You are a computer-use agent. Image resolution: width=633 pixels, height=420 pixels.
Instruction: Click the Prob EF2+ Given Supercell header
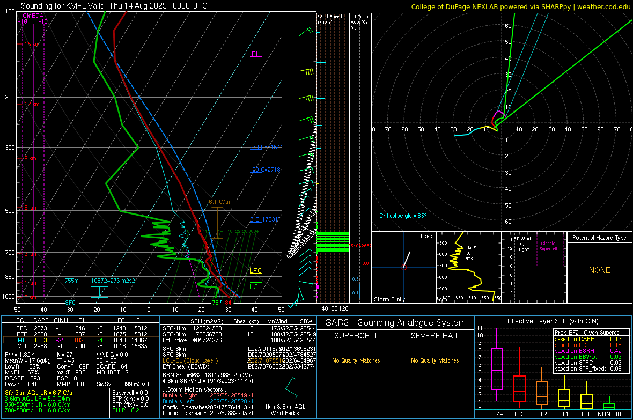click(x=588, y=333)
